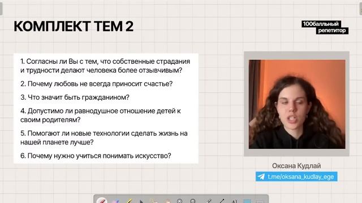Click topic 3 Что значит быть гражданином
The width and height of the screenshot is (362, 203).
(75, 98)
